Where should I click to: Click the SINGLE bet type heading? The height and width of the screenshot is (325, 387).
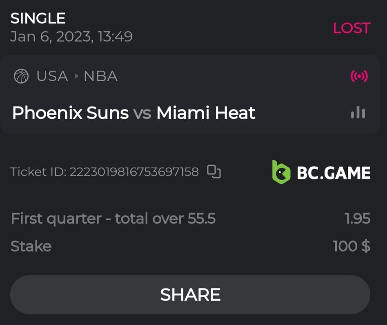[38, 18]
